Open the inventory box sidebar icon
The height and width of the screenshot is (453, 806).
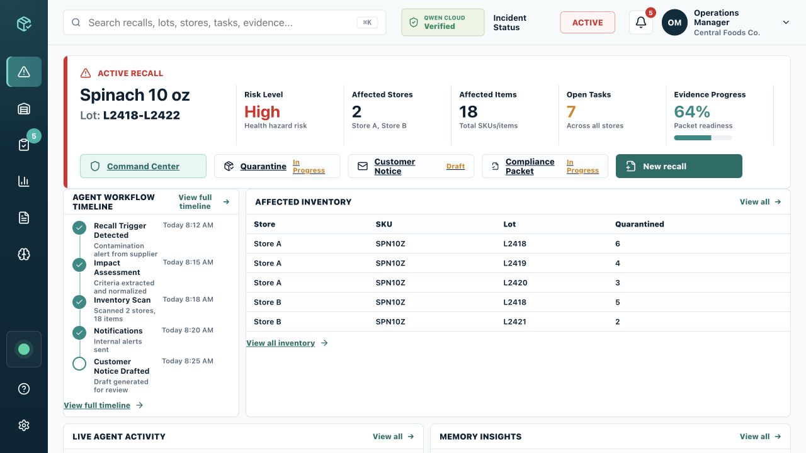[24, 109]
